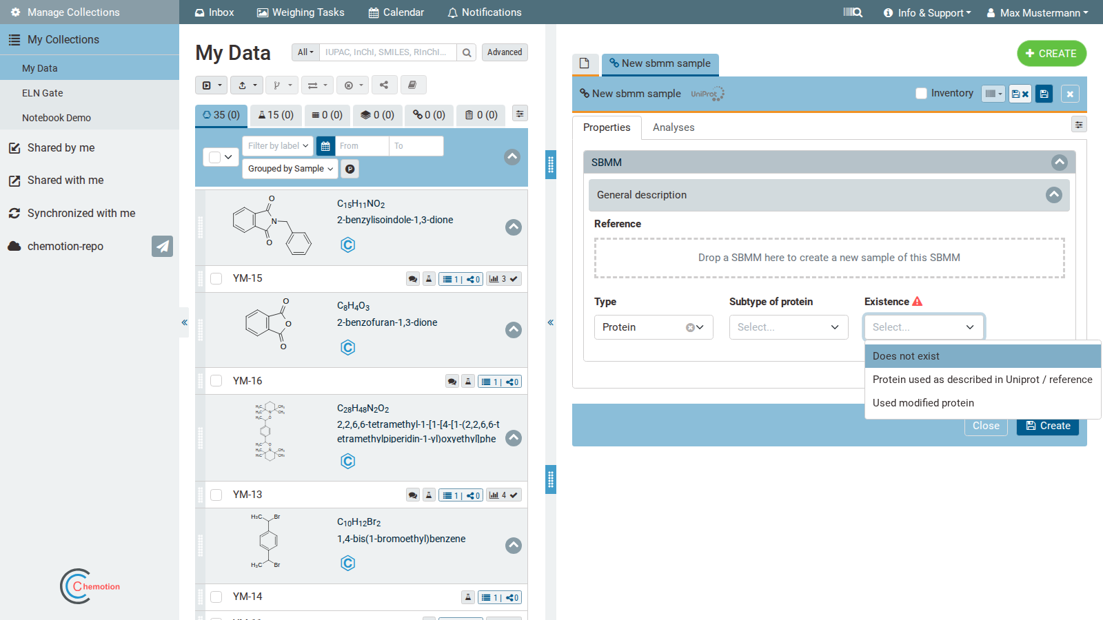
Task: Open the Grouped by Sample dropdown
Action: pos(290,169)
